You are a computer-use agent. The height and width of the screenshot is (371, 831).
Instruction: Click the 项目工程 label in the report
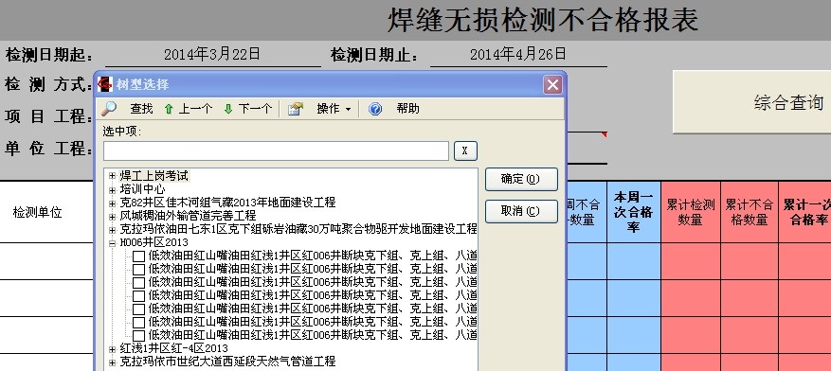click(x=48, y=116)
